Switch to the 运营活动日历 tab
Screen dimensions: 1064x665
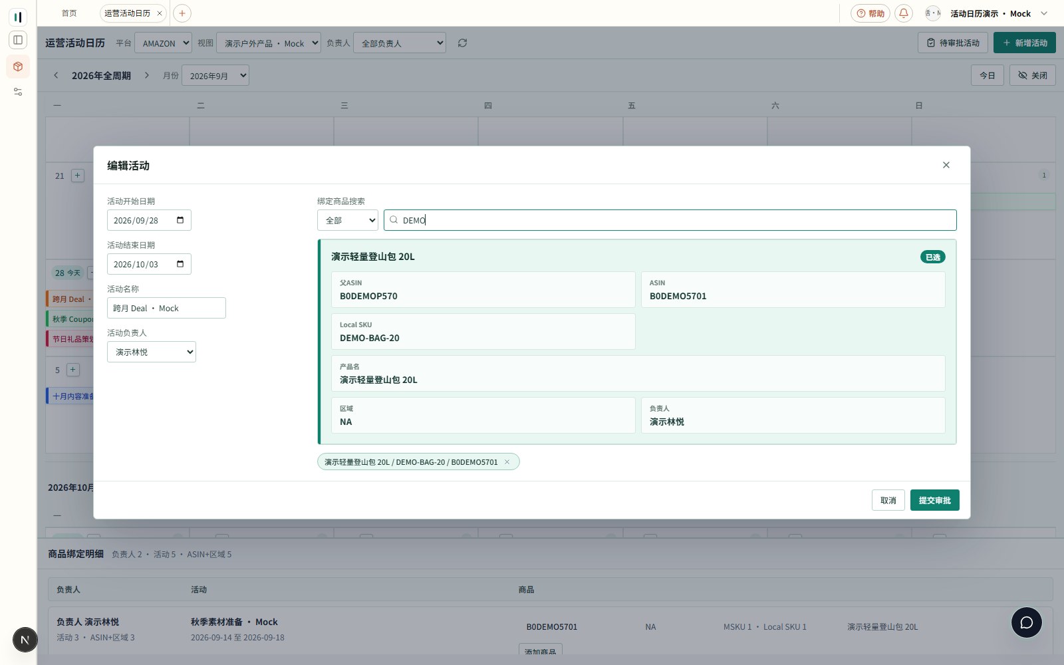point(127,13)
